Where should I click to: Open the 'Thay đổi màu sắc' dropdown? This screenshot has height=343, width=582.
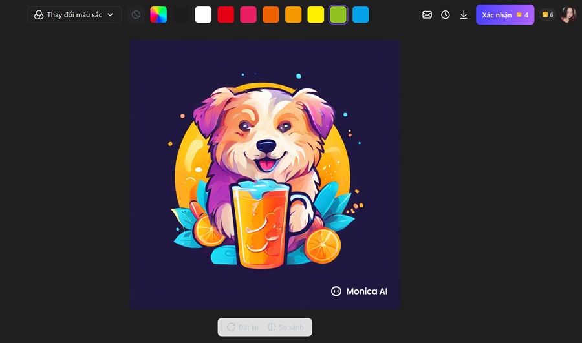pyautogui.click(x=74, y=15)
